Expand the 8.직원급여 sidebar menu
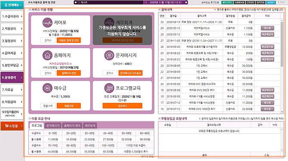Screen dimensions: 288x161 click(12, 102)
